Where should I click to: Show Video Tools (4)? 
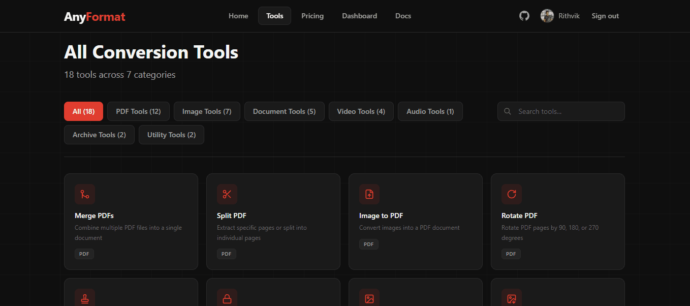361,111
